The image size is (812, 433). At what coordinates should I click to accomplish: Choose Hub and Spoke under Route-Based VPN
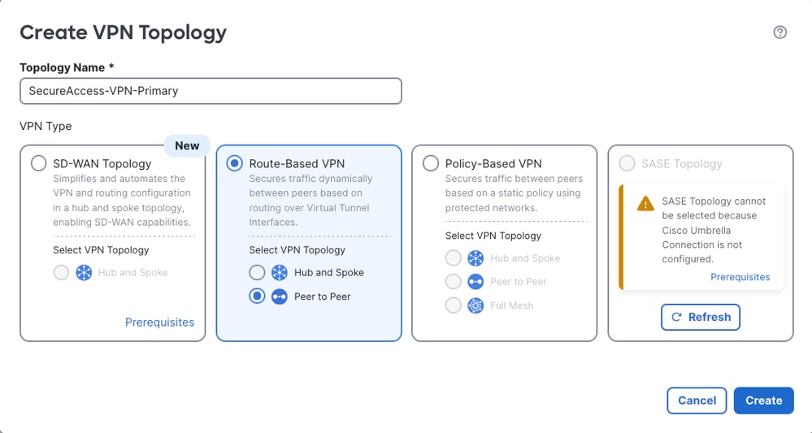click(x=257, y=273)
